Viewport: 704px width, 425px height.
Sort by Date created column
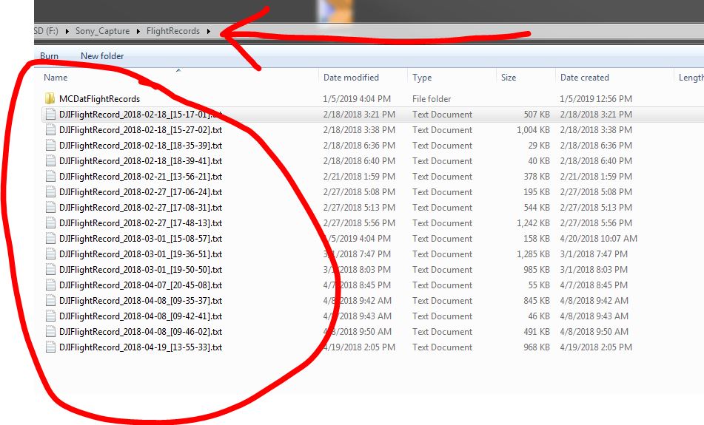point(585,77)
